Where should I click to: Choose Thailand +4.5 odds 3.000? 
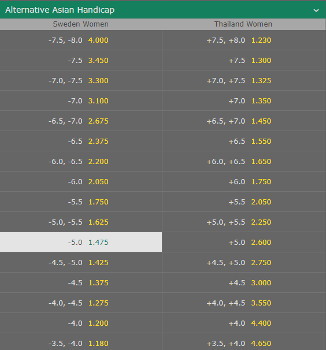click(x=243, y=282)
